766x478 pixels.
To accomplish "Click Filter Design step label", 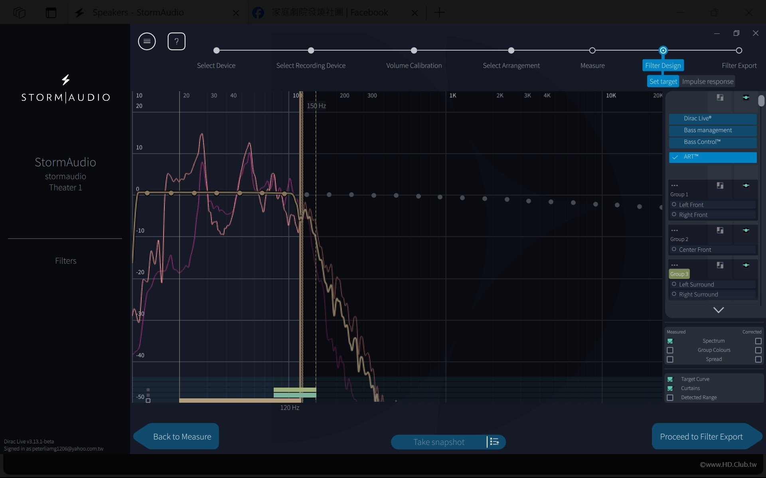I will 663,65.
